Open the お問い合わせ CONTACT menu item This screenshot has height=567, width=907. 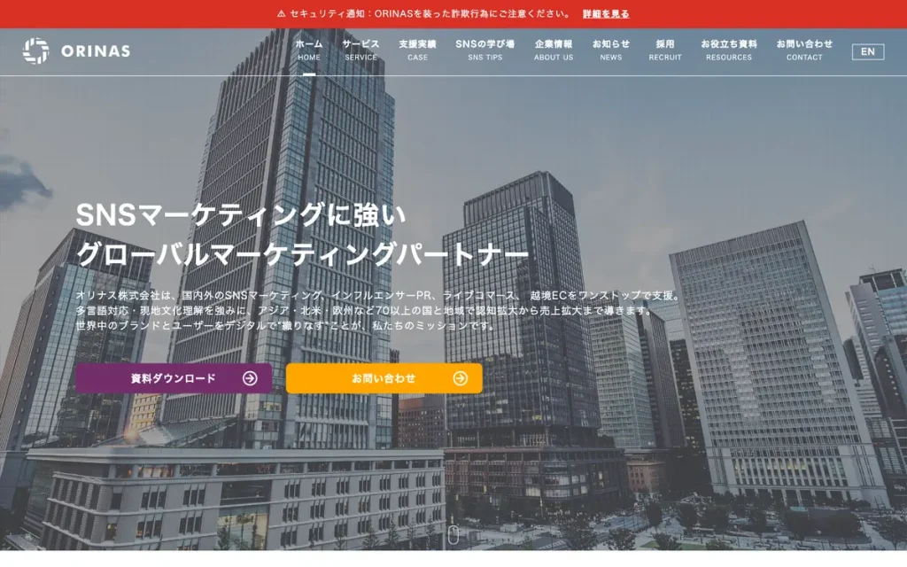pyautogui.click(x=804, y=50)
